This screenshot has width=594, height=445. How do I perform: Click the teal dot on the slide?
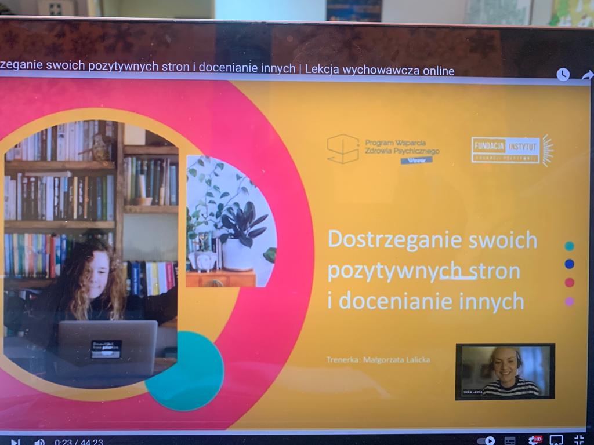(x=569, y=246)
